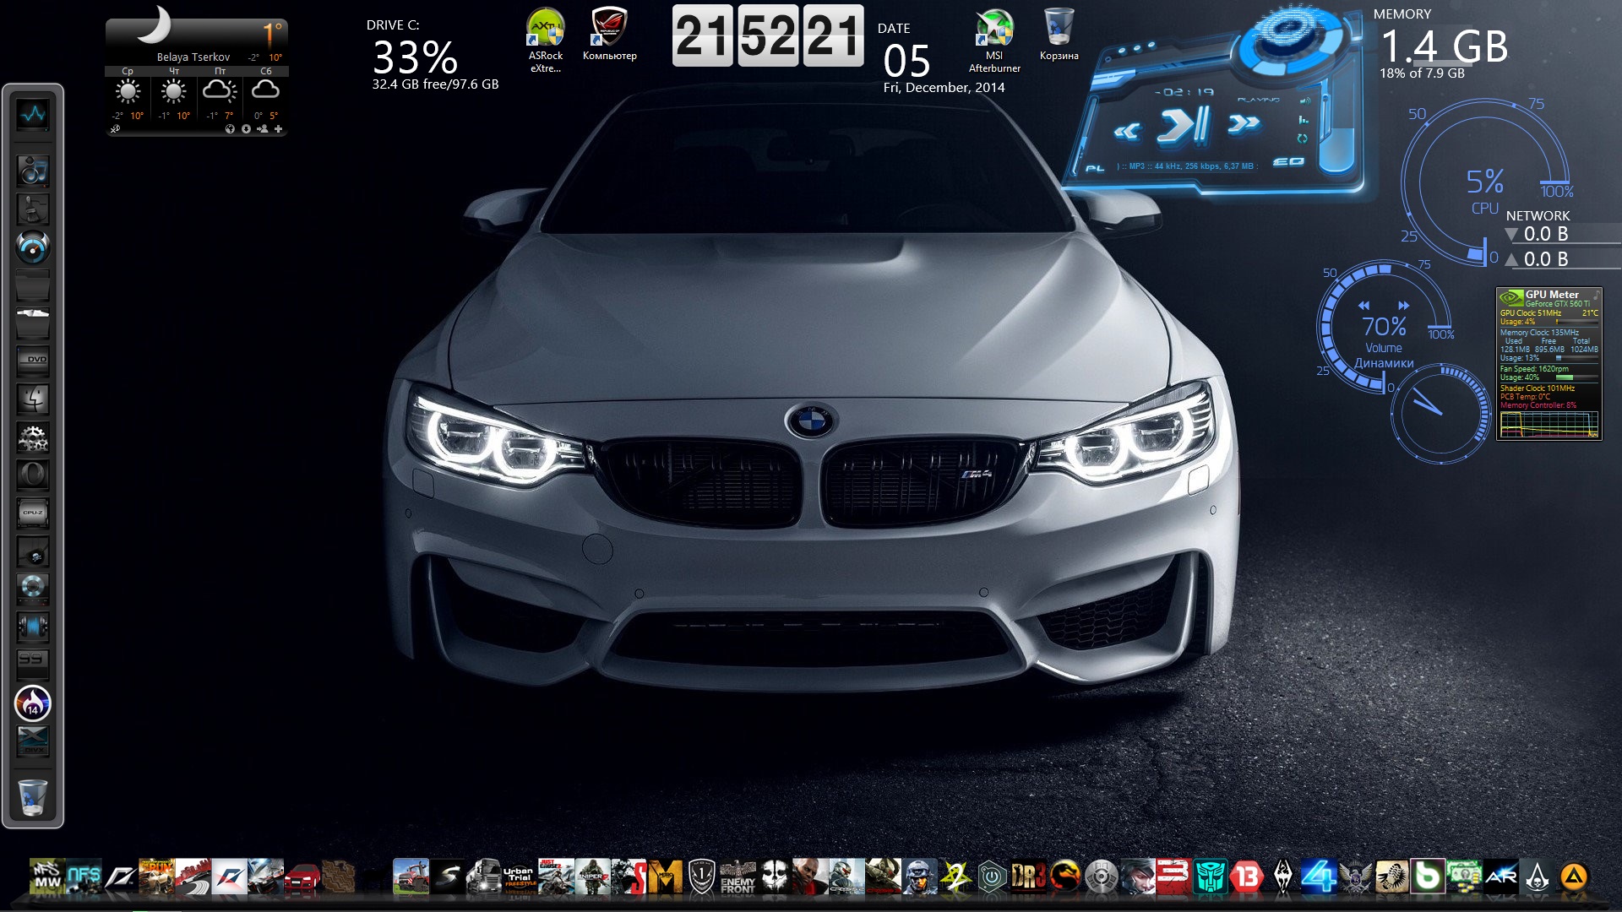
Task: Open the PL playlist button in player
Action: click(x=1095, y=168)
